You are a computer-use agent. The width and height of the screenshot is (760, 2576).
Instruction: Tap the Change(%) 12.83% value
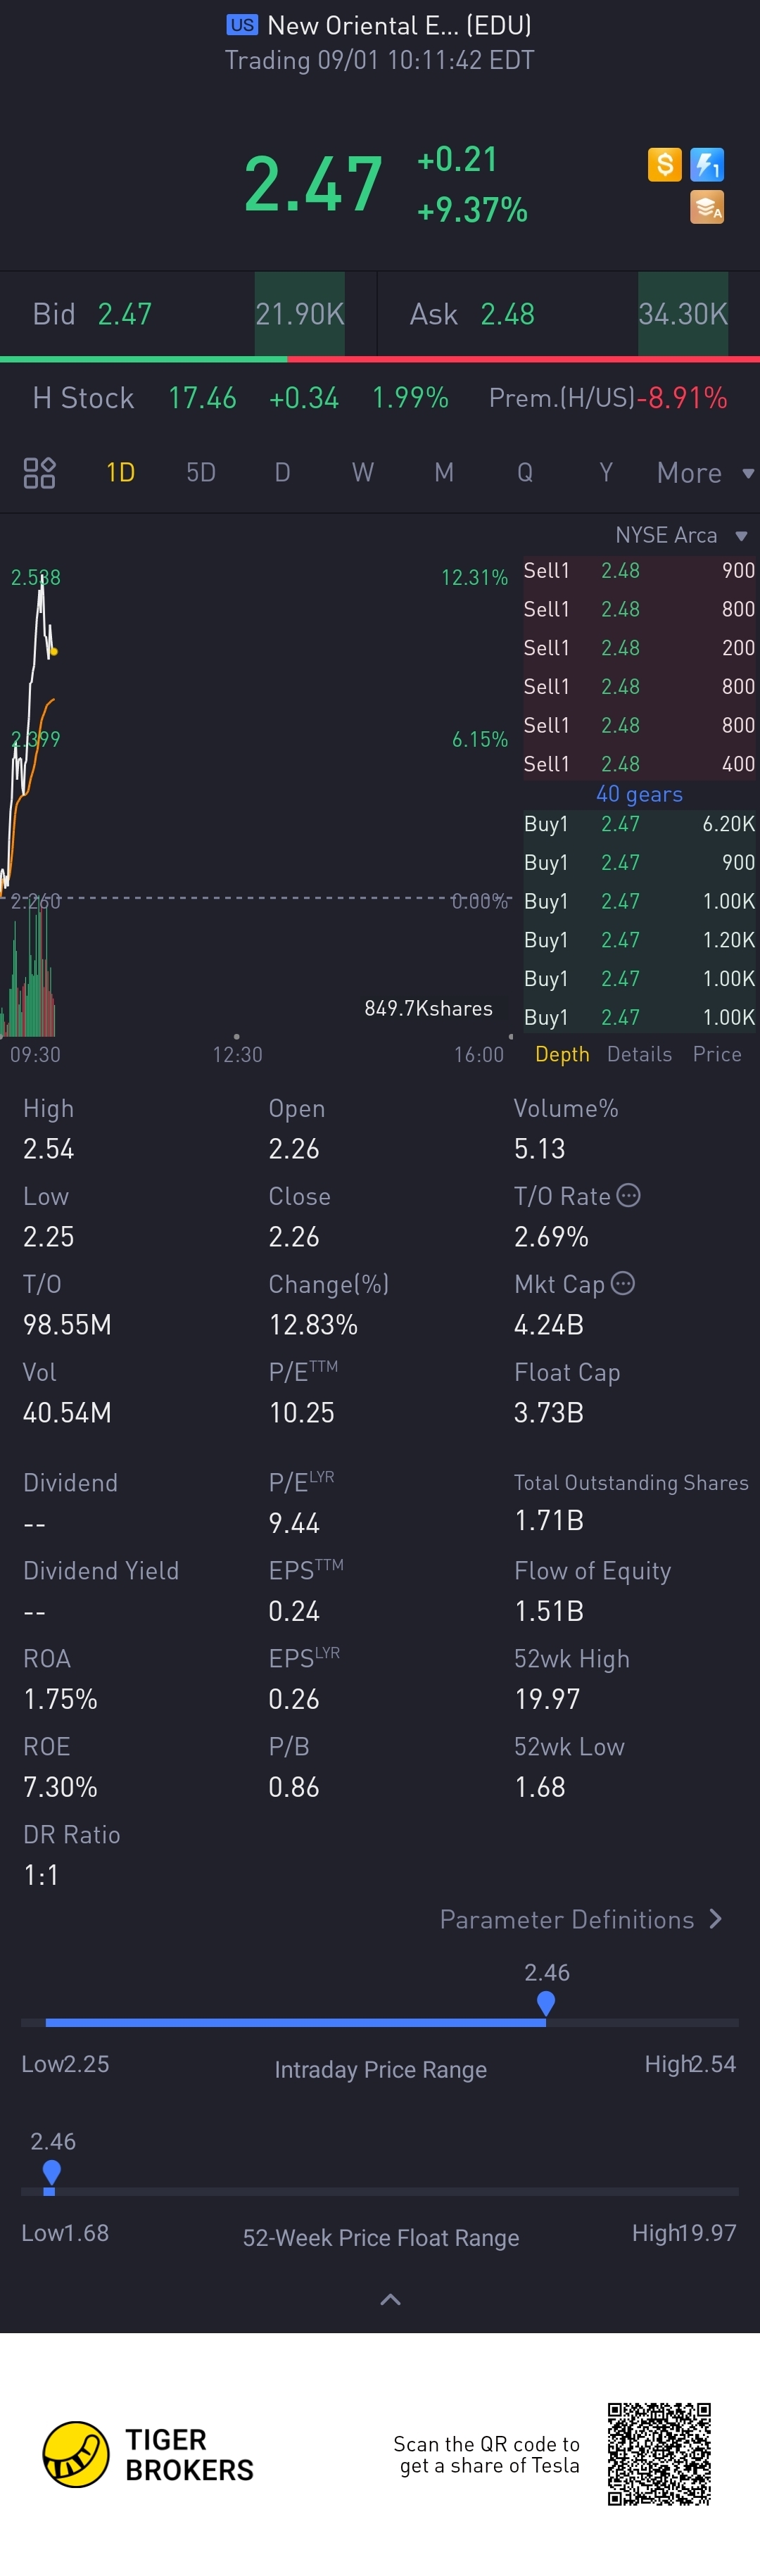313,1324
